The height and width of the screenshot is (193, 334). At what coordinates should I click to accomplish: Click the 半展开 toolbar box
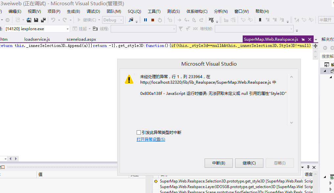(x=326, y=20)
